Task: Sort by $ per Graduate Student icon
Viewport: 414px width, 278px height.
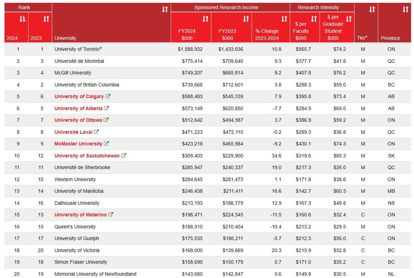Action: pos(349,19)
